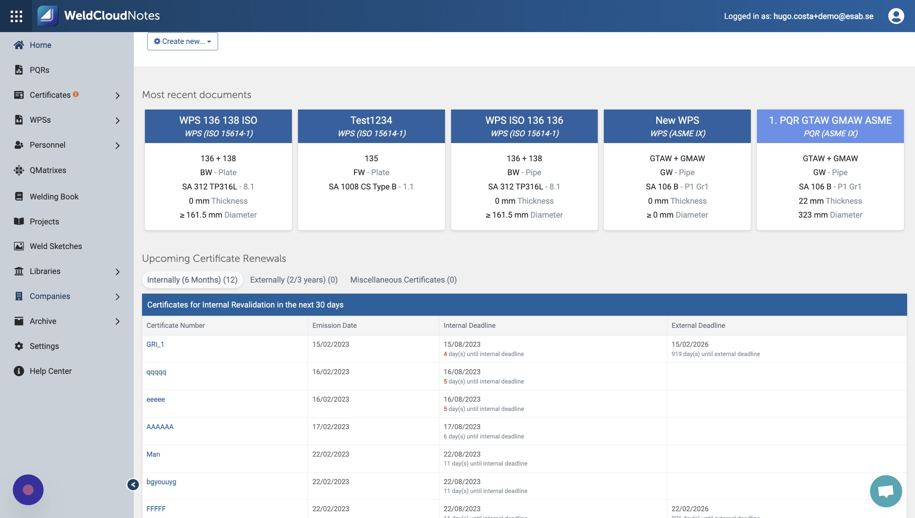Viewport: 915px width, 518px height.
Task: Expand the WPSs submenu chevron
Action: (117, 120)
